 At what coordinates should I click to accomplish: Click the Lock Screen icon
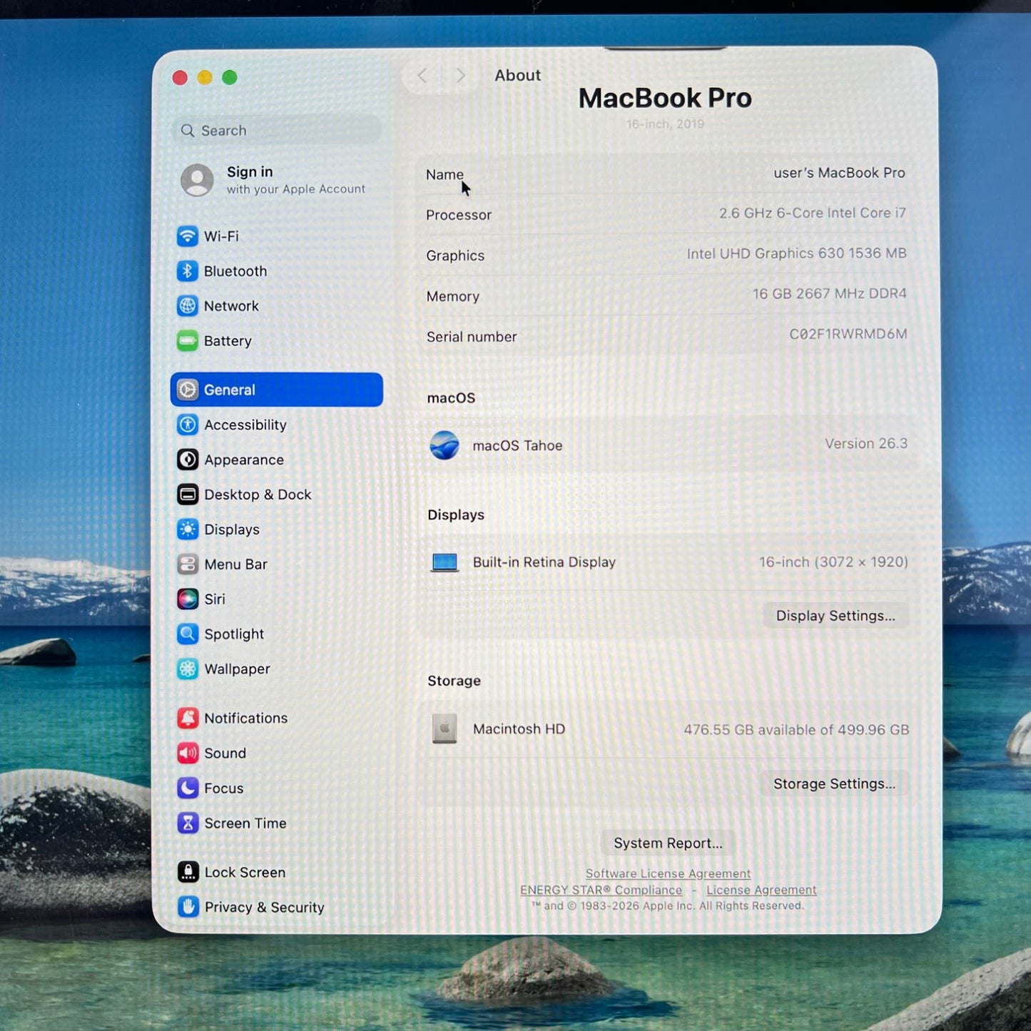pos(188,872)
